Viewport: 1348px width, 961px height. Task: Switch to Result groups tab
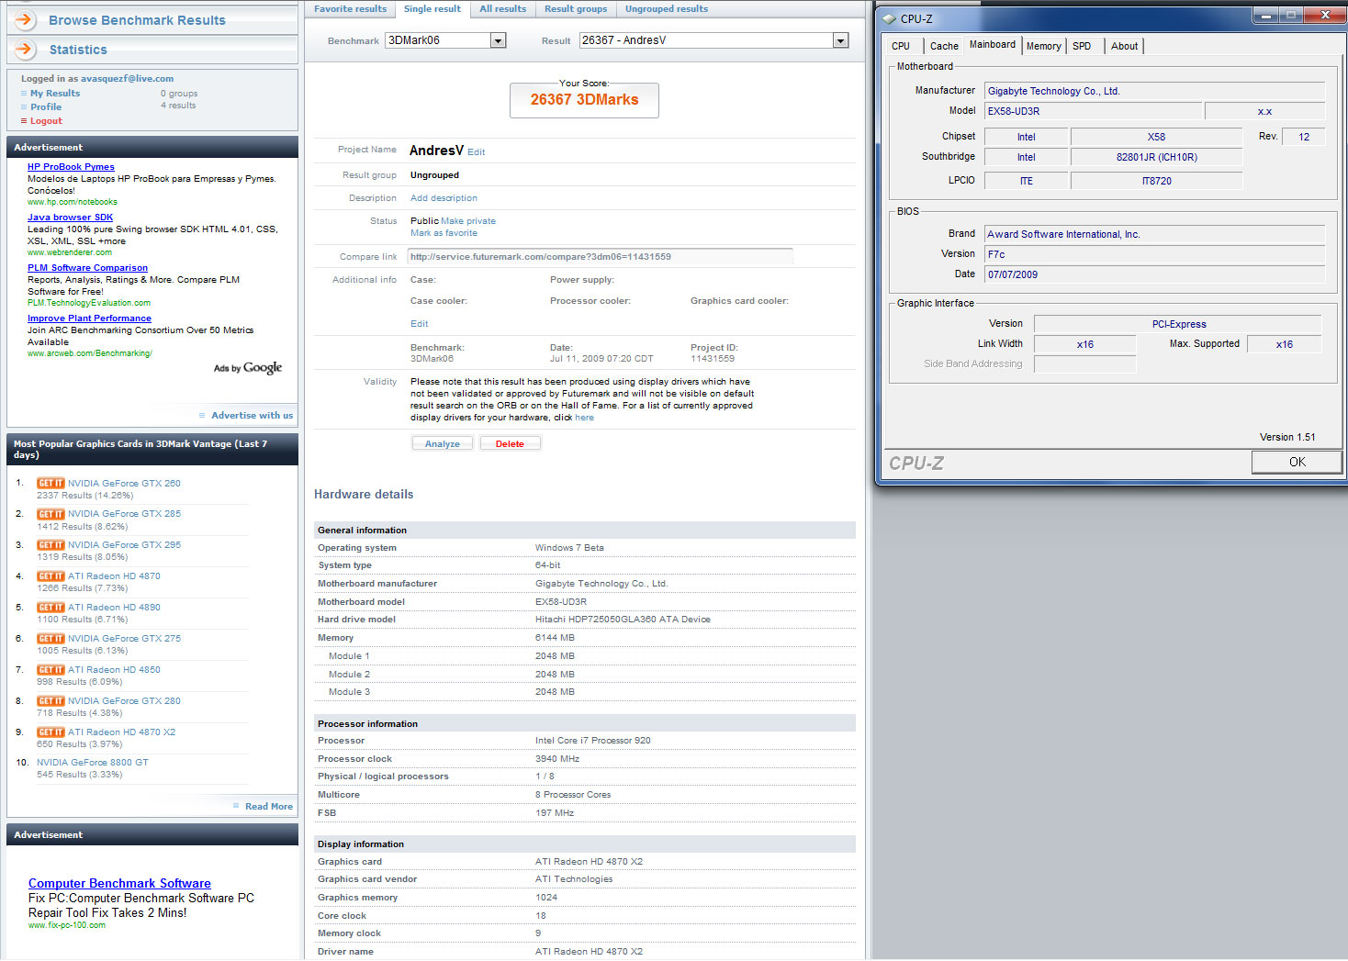click(576, 9)
